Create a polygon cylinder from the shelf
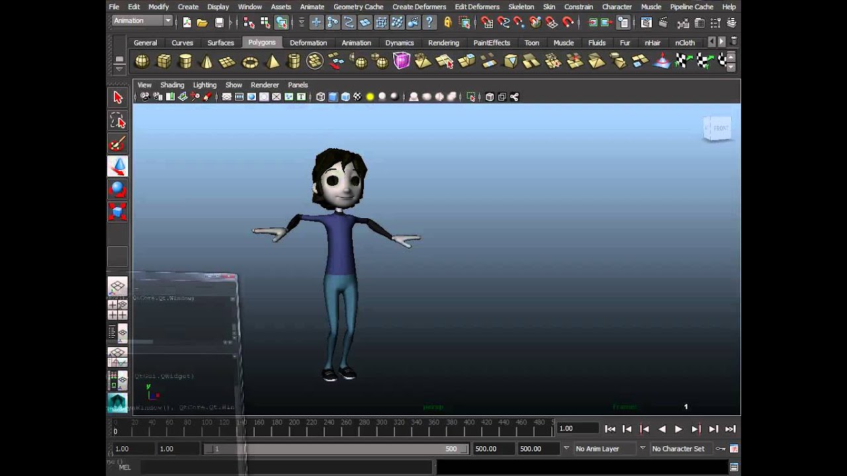 pos(185,62)
